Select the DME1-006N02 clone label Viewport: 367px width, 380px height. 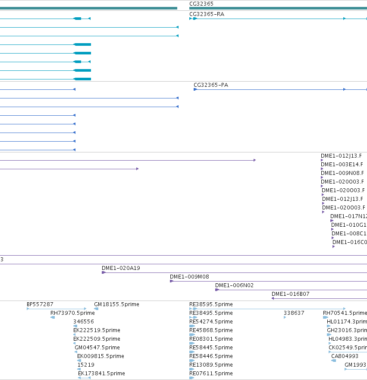coord(234,285)
